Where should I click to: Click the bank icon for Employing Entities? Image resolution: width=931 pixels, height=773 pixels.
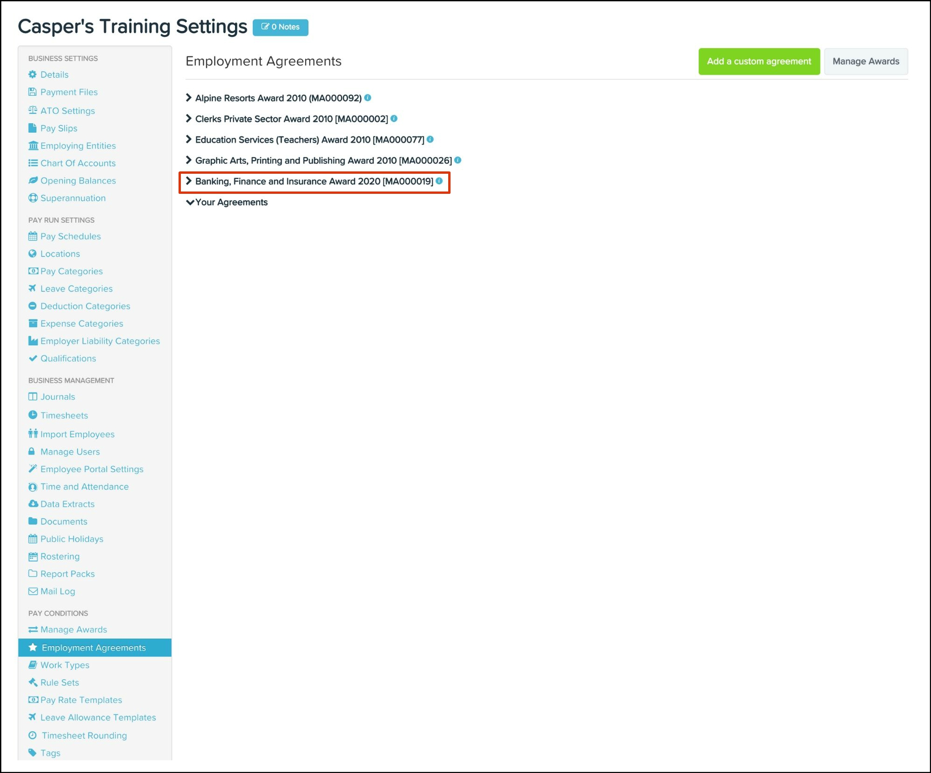(33, 146)
